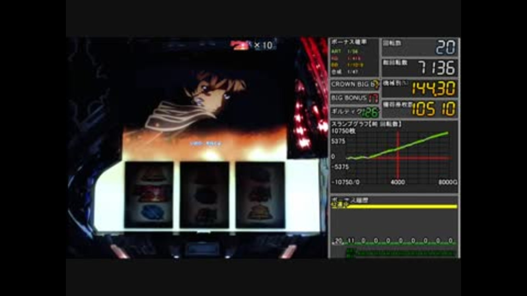
Task: Click the ボーナス履歴 heading
Action: (350, 200)
